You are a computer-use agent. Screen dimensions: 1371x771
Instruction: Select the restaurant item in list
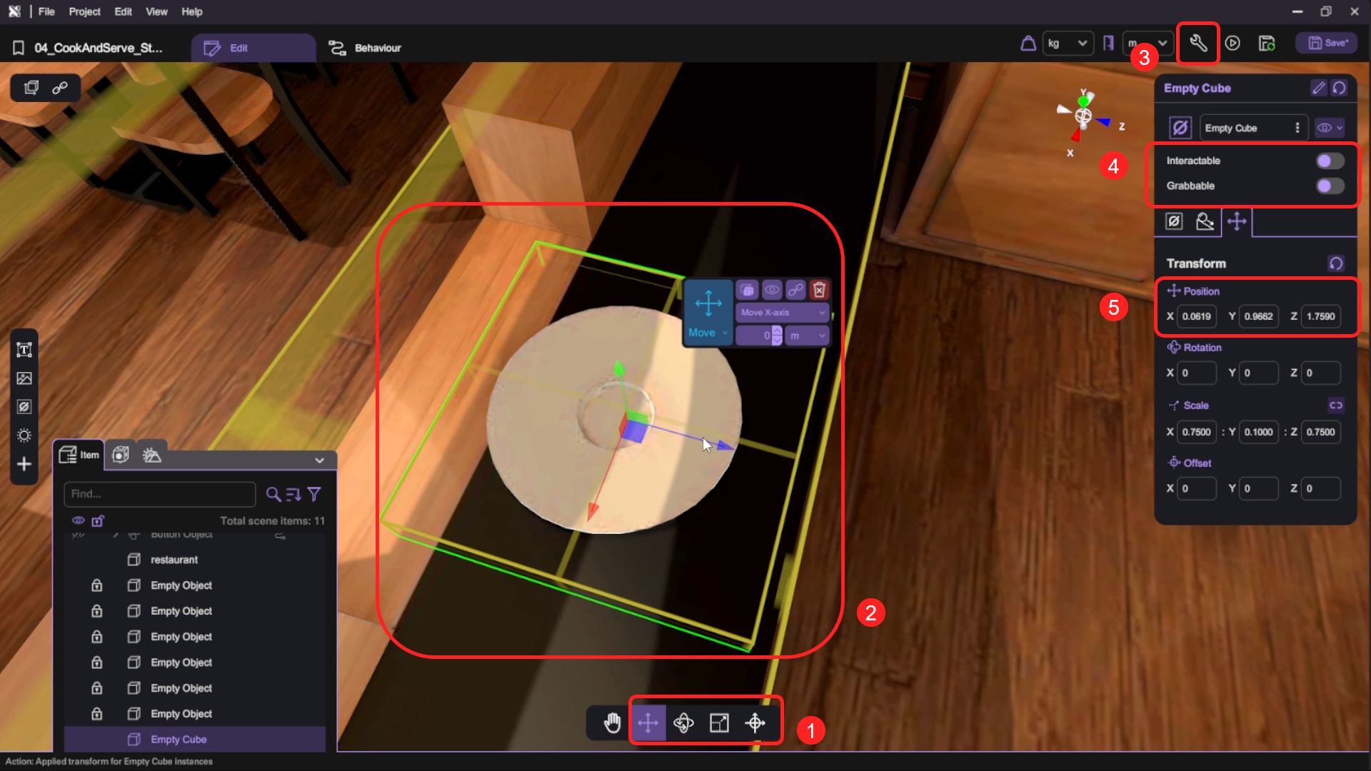[x=174, y=560]
